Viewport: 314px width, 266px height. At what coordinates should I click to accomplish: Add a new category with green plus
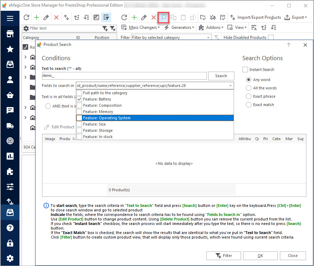pyautogui.click(x=37, y=18)
